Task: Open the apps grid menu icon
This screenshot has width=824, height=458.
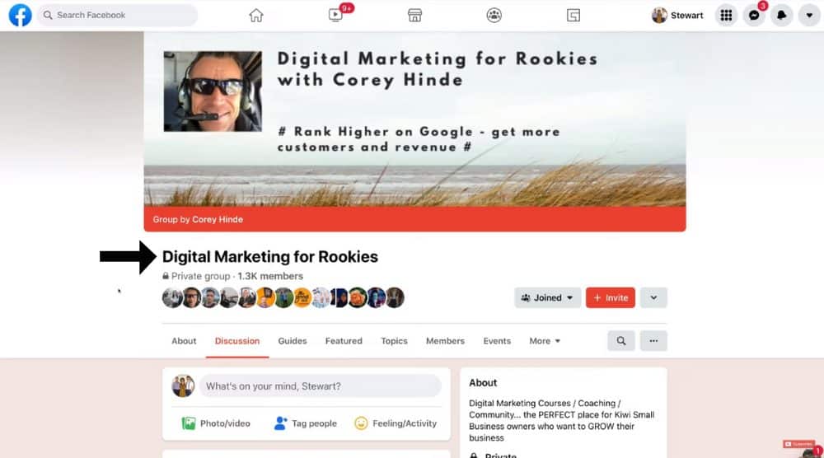Action: click(x=726, y=16)
